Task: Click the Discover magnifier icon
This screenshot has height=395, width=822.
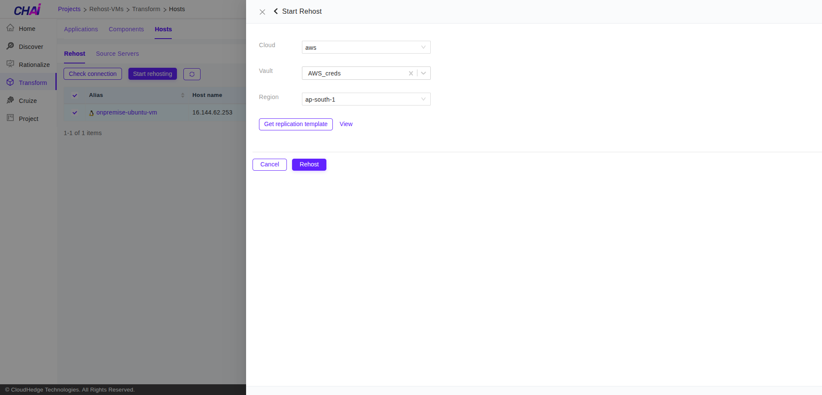Action: pyautogui.click(x=10, y=46)
